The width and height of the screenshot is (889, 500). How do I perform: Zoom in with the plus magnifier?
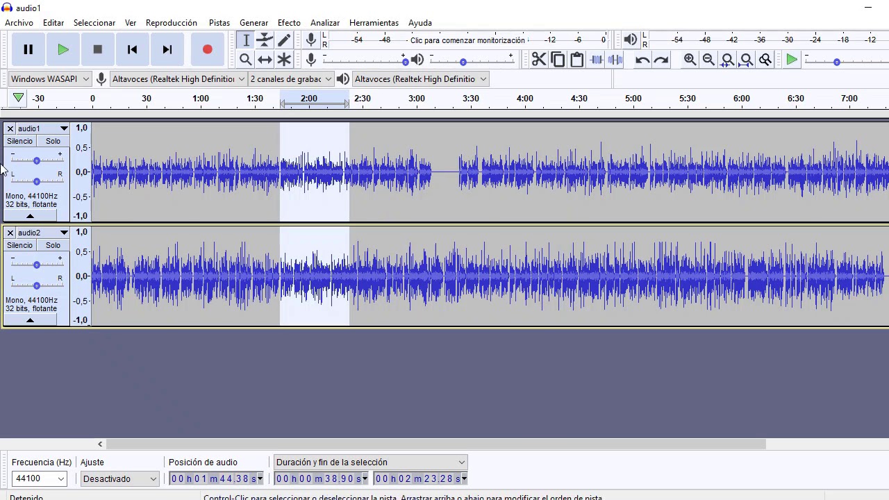[x=690, y=60]
